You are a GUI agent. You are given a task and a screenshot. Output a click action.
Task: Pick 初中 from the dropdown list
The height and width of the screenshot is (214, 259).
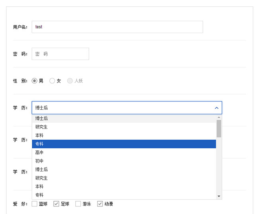coord(124,161)
